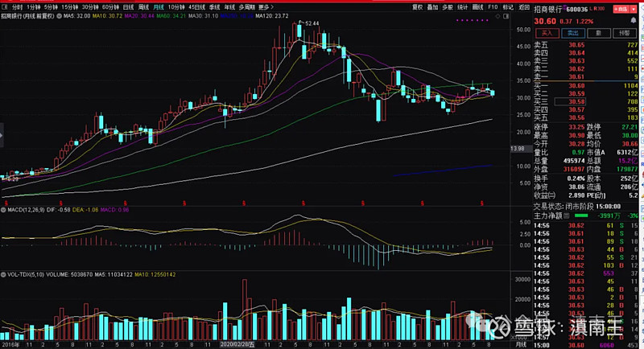Click the MA60: 34.21 label
Viewport: 644px width, 349px height.
coord(171,16)
